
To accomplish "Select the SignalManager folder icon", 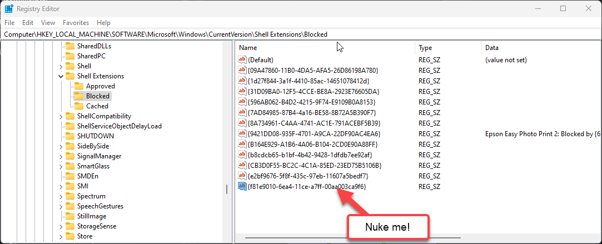I will pos(70,156).
